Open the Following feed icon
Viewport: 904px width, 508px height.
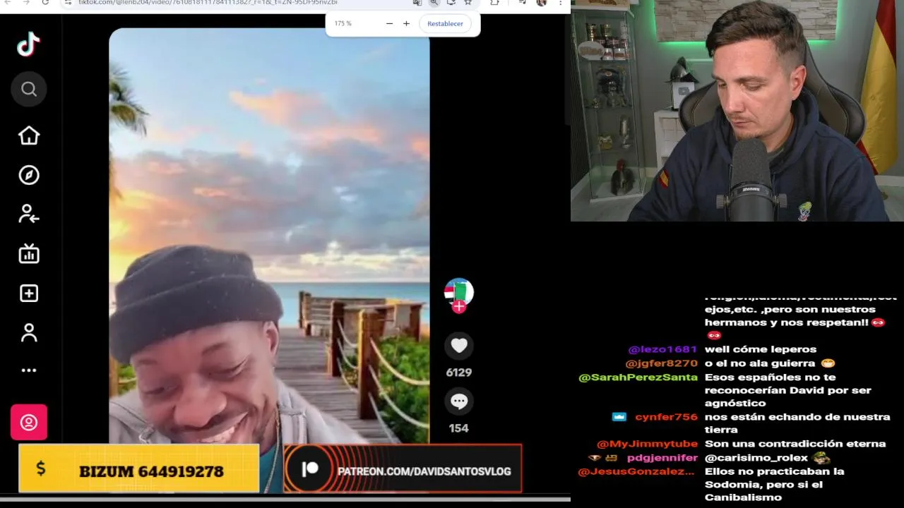(29, 214)
